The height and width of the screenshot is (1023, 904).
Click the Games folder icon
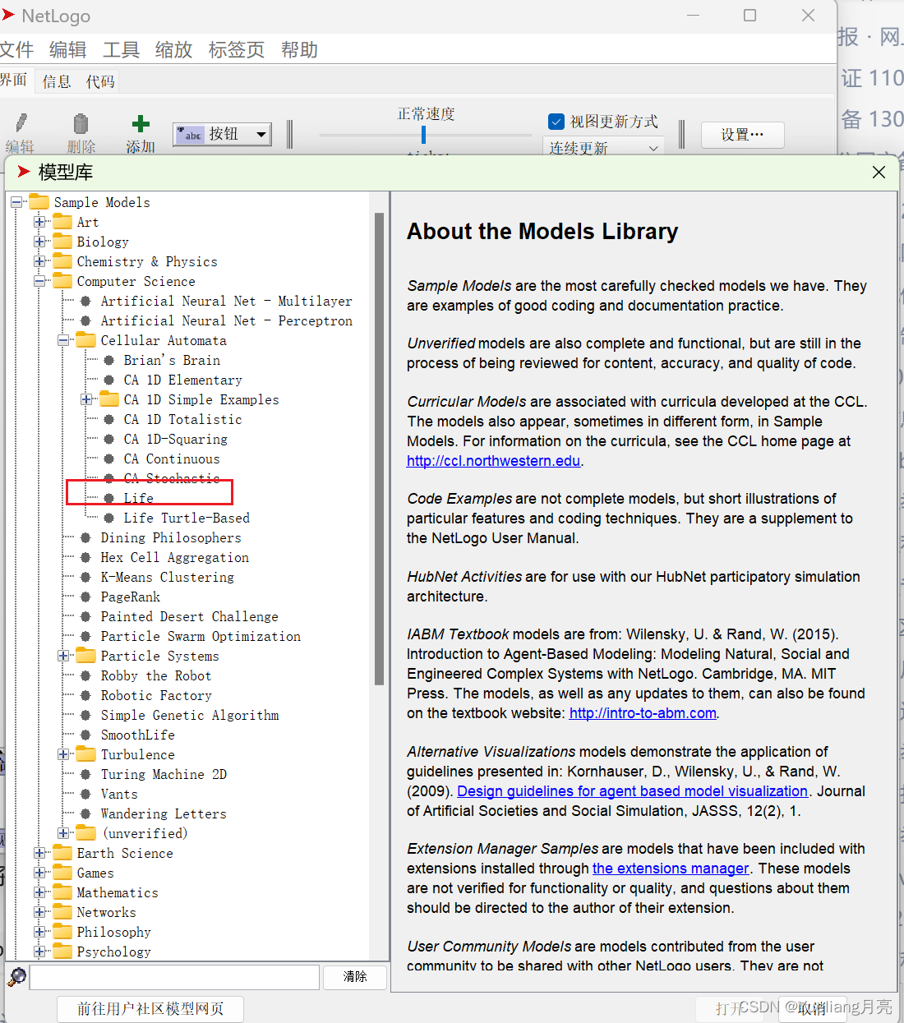pyautogui.click(x=62, y=872)
